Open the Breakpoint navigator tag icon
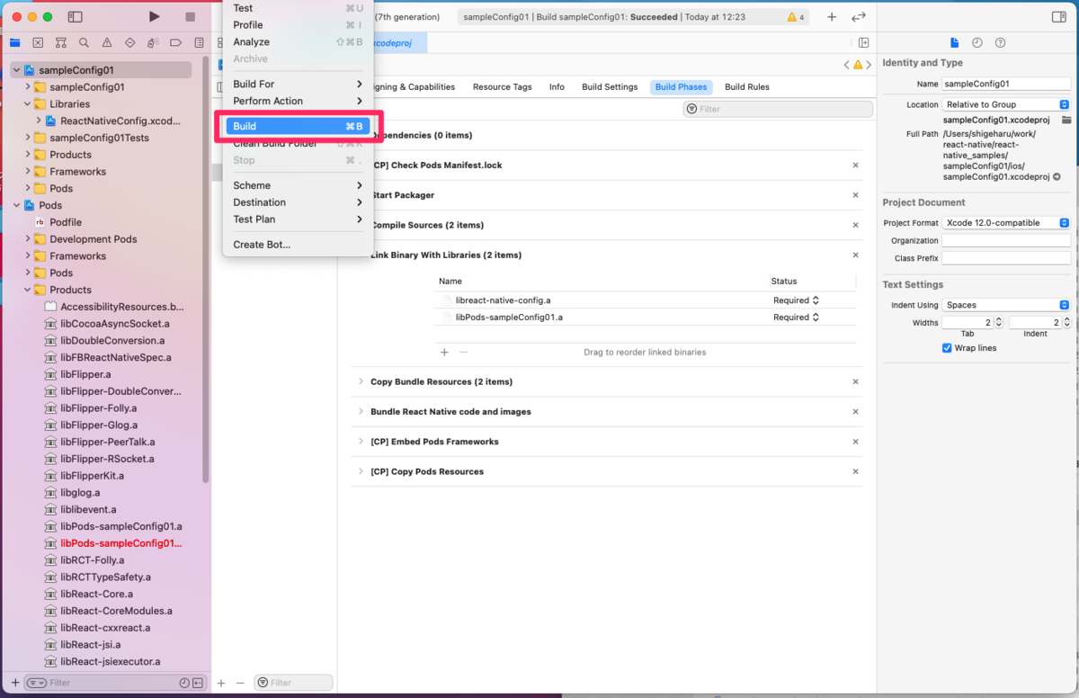 coord(176,42)
